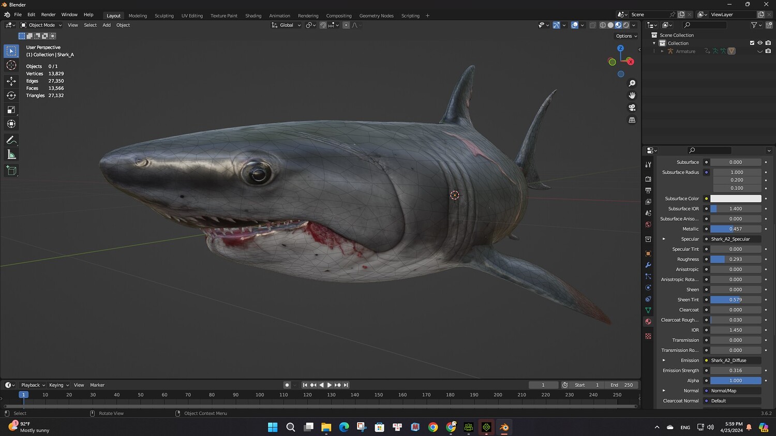This screenshot has width=776, height=436.
Task: Choose the Rotate tool
Action: [11, 95]
